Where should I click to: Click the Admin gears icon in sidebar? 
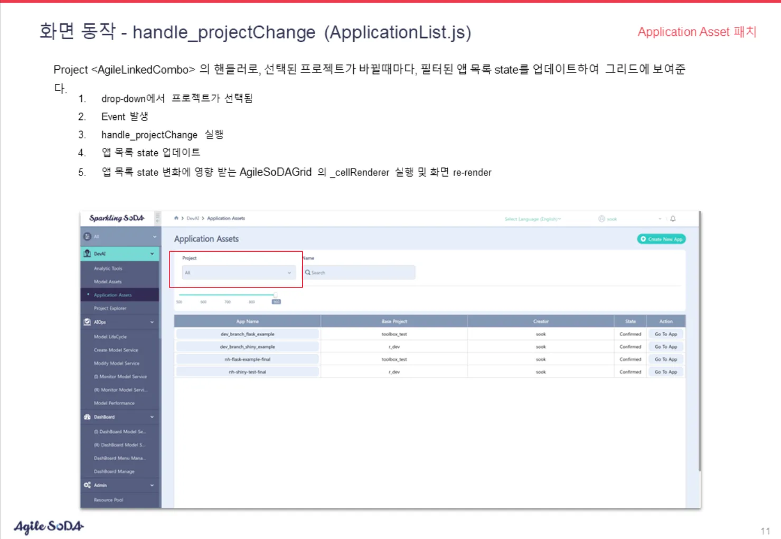coord(87,485)
